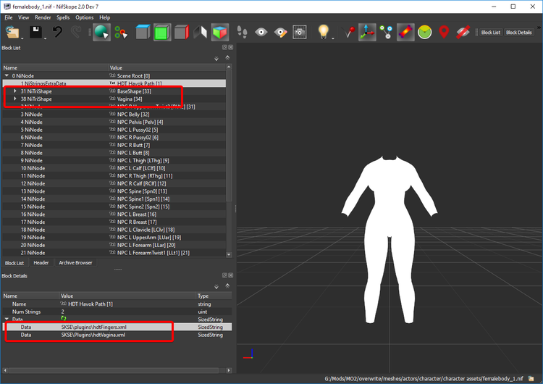This screenshot has height=384, width=543.
Task: Select the light bulb lighting icon
Action: 323,32
